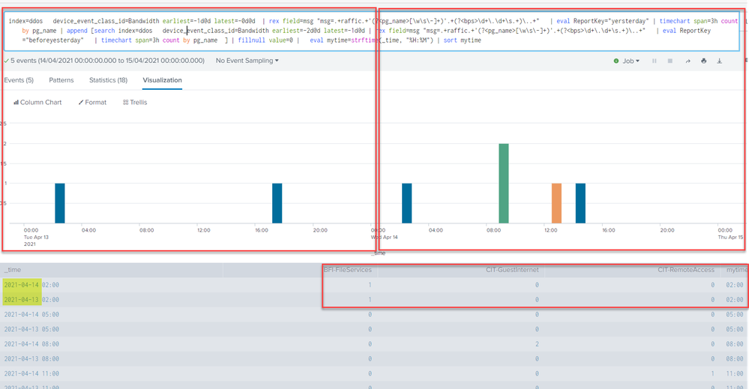
Task: Go to the Statistics (18) tab
Action: point(109,80)
